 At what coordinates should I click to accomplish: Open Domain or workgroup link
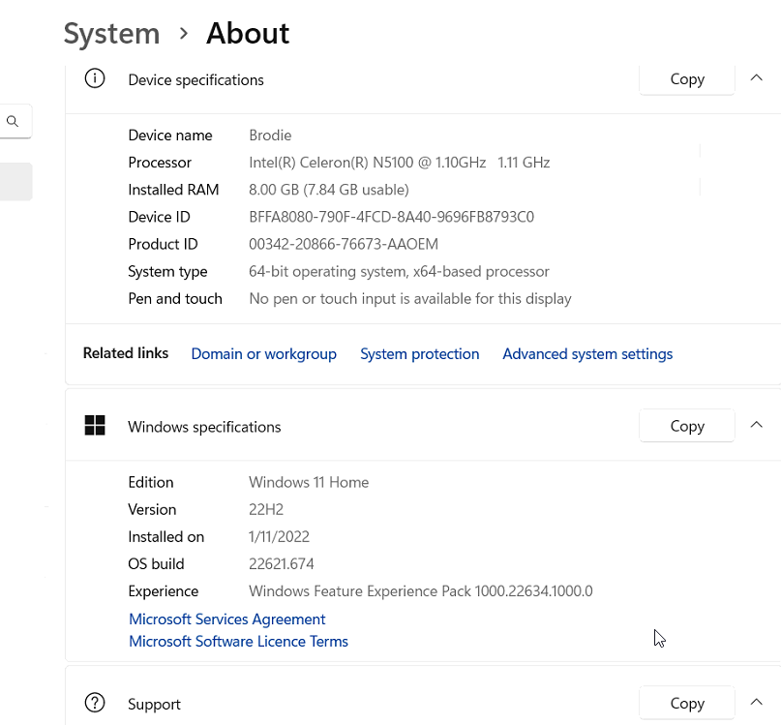263,353
